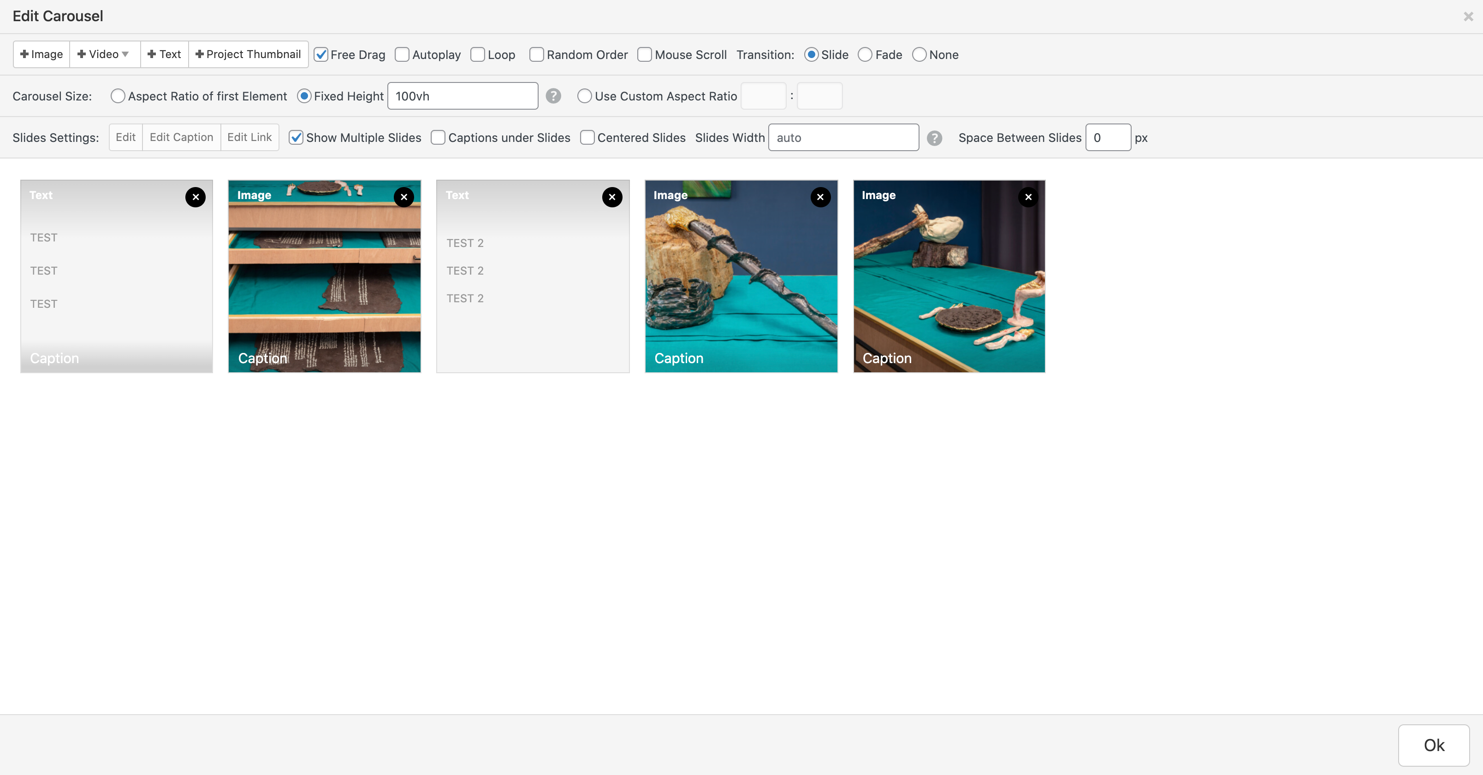Delete the shelves image slide
This screenshot has width=1483, height=775.
403,197
